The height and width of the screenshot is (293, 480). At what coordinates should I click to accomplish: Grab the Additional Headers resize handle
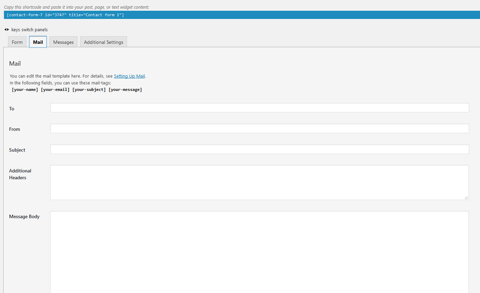point(466,197)
